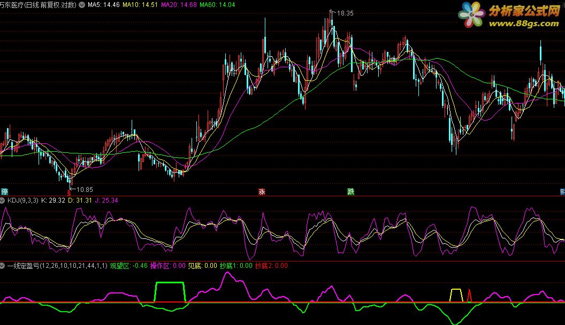Open the main chart indicator dropdown beside 万东医疗 title
The width and height of the screenshot is (565, 325).
pyautogui.click(x=82, y=5)
